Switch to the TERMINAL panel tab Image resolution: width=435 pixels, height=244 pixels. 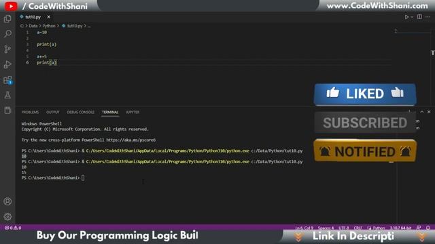click(x=110, y=112)
